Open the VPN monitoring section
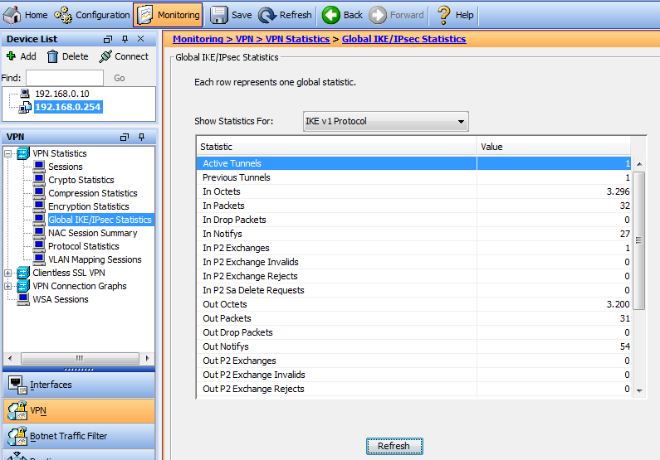Image resolution: width=660 pixels, height=460 pixels. 79,411
